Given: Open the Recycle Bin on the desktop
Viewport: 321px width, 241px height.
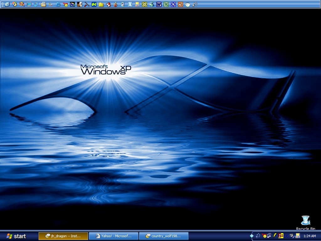Looking at the screenshot, I should (x=306, y=222).
